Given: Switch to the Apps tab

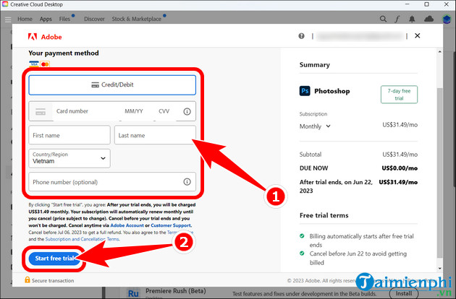Looking at the screenshot, I should point(46,19).
